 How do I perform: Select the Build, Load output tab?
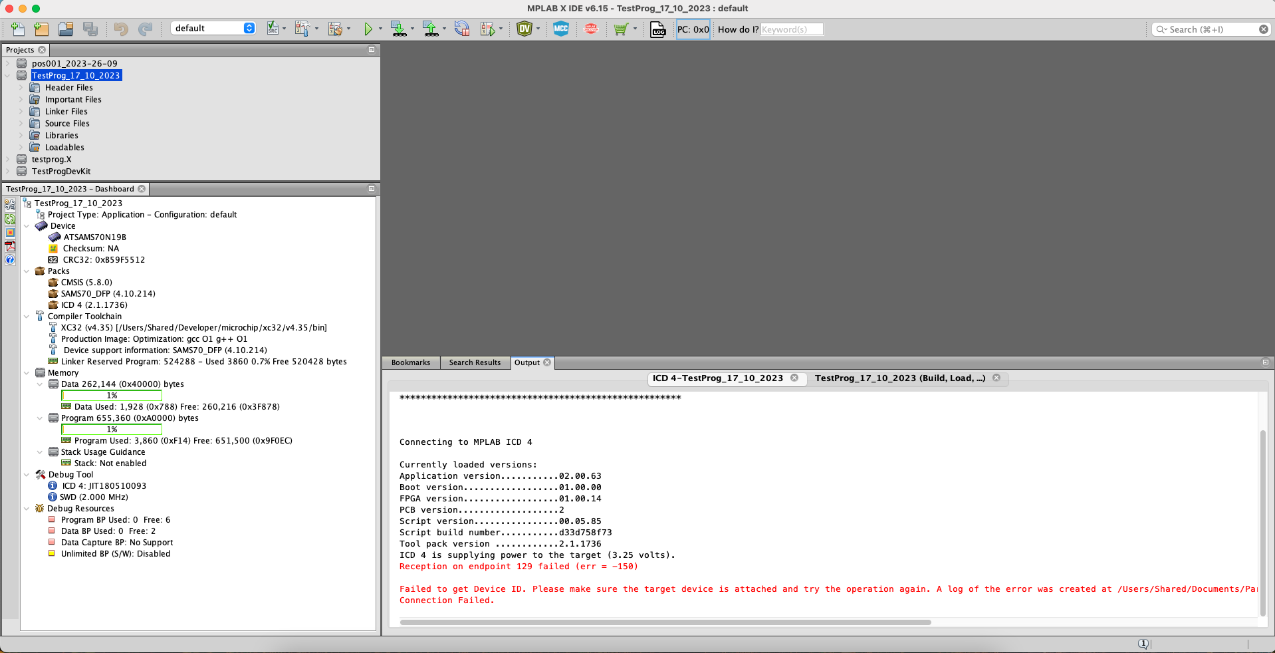pos(899,378)
